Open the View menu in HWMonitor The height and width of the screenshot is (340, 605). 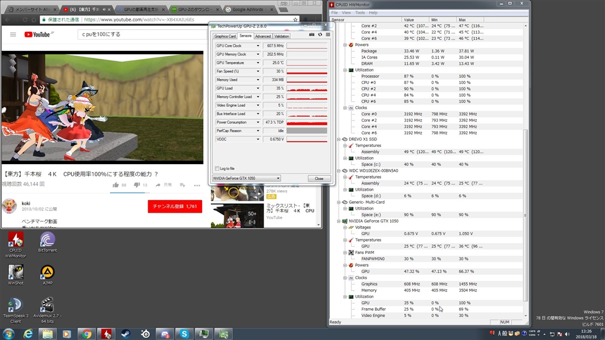tap(346, 13)
